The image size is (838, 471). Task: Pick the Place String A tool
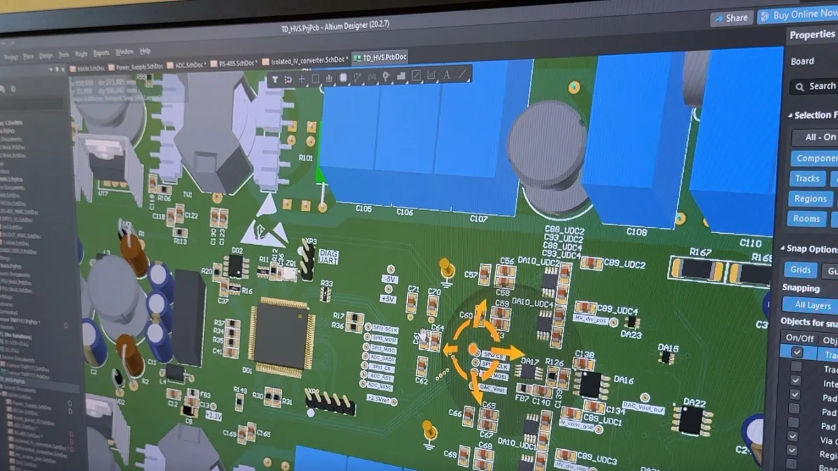[447, 75]
